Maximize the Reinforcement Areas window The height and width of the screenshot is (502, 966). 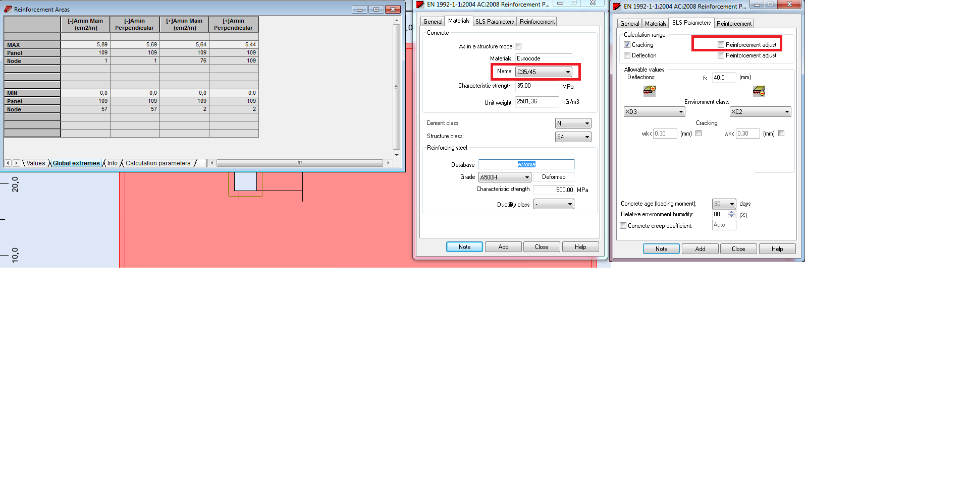click(x=376, y=9)
